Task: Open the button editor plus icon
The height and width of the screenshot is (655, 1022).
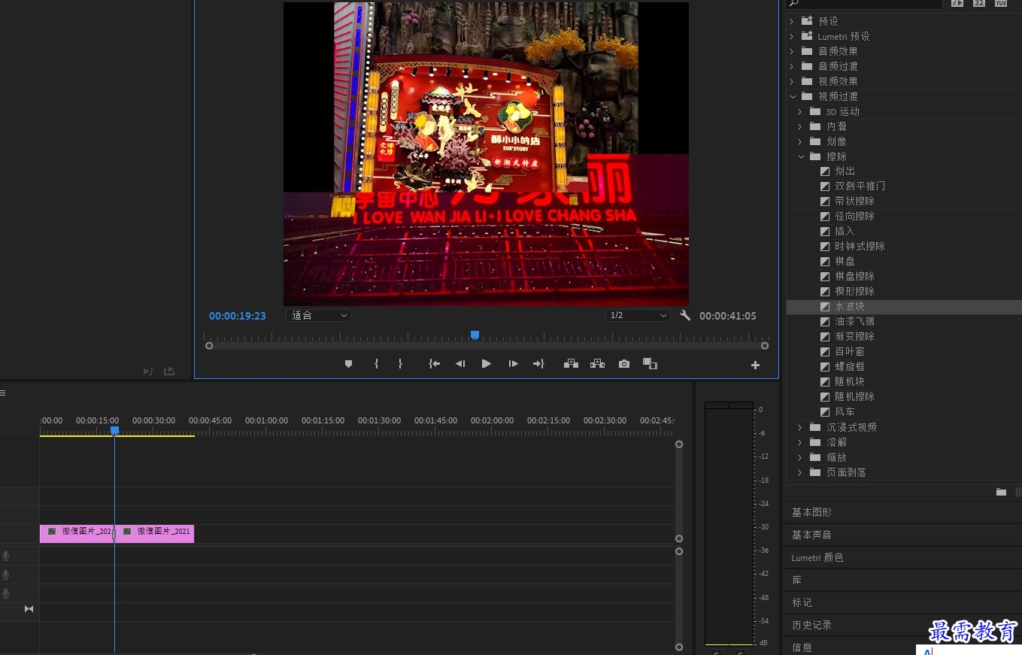Action: [x=755, y=365]
